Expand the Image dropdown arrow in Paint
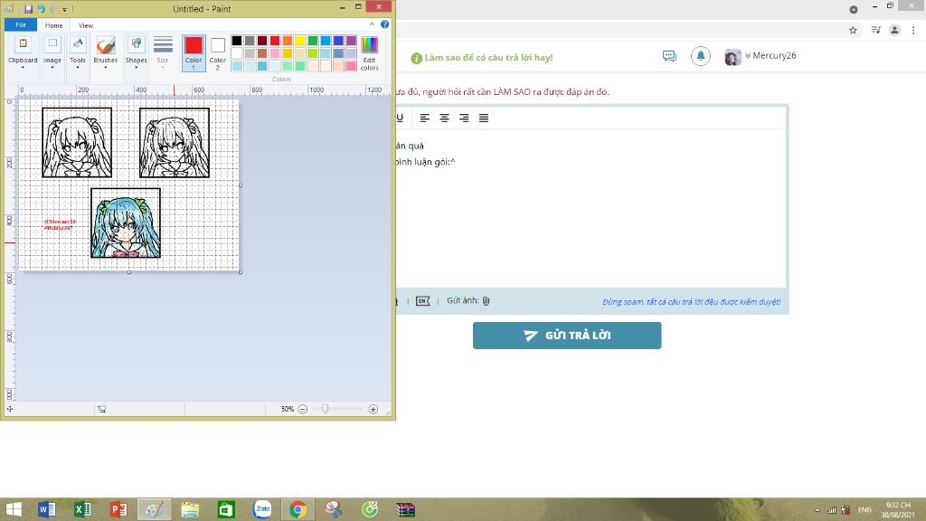The height and width of the screenshot is (521, 926). (52, 67)
